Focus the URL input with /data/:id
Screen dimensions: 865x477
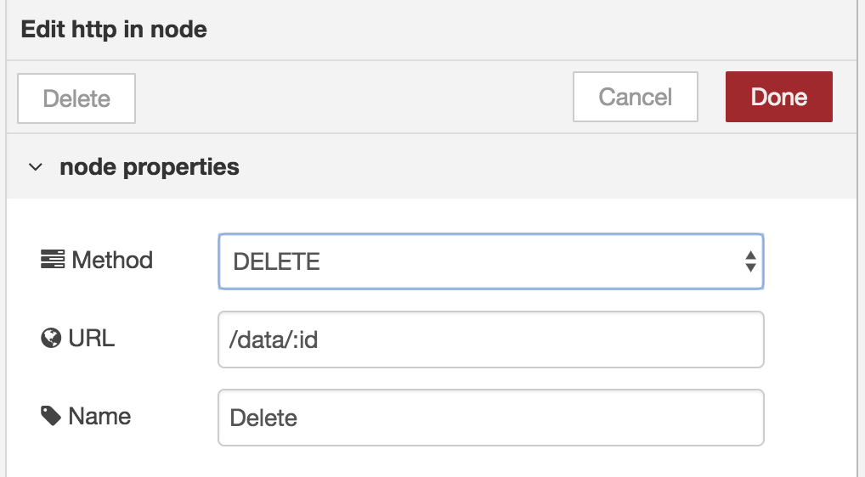coord(491,340)
